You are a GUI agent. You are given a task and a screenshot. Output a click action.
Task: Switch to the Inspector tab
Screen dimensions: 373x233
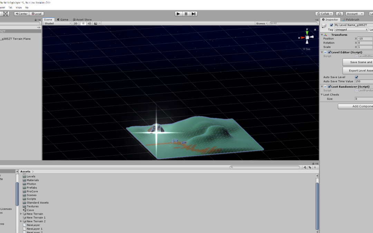pos(330,19)
